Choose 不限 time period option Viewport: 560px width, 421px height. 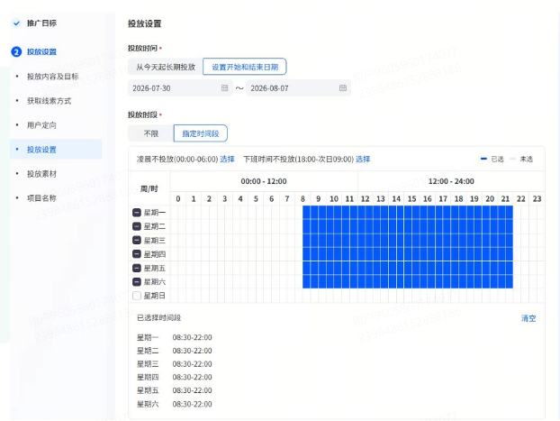coord(150,133)
